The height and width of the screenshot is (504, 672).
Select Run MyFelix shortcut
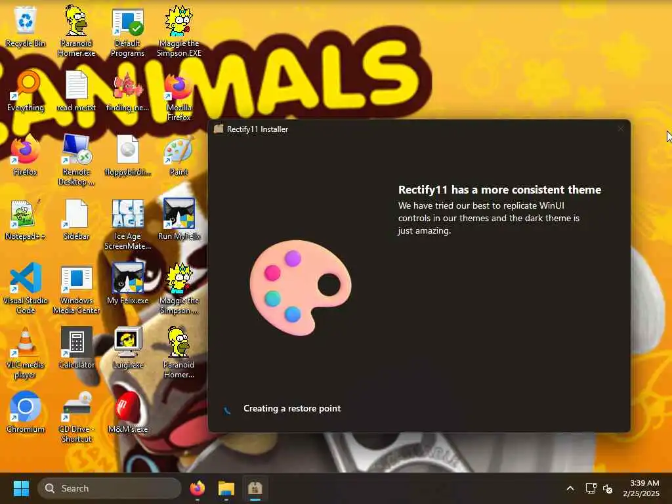point(178,219)
